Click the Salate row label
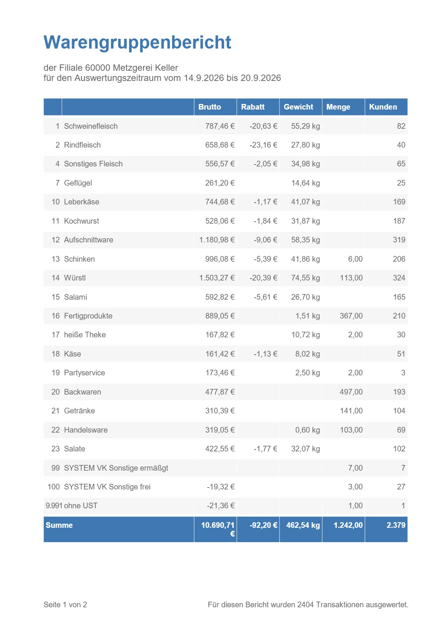Image resolution: width=448 pixels, height=634 pixels. (74, 449)
